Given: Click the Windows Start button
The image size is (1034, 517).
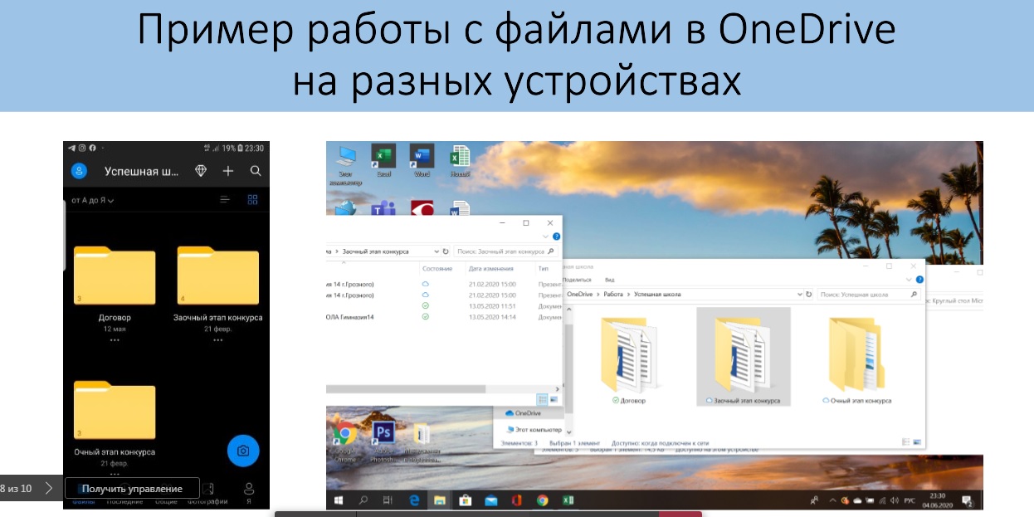Looking at the screenshot, I should [x=339, y=500].
